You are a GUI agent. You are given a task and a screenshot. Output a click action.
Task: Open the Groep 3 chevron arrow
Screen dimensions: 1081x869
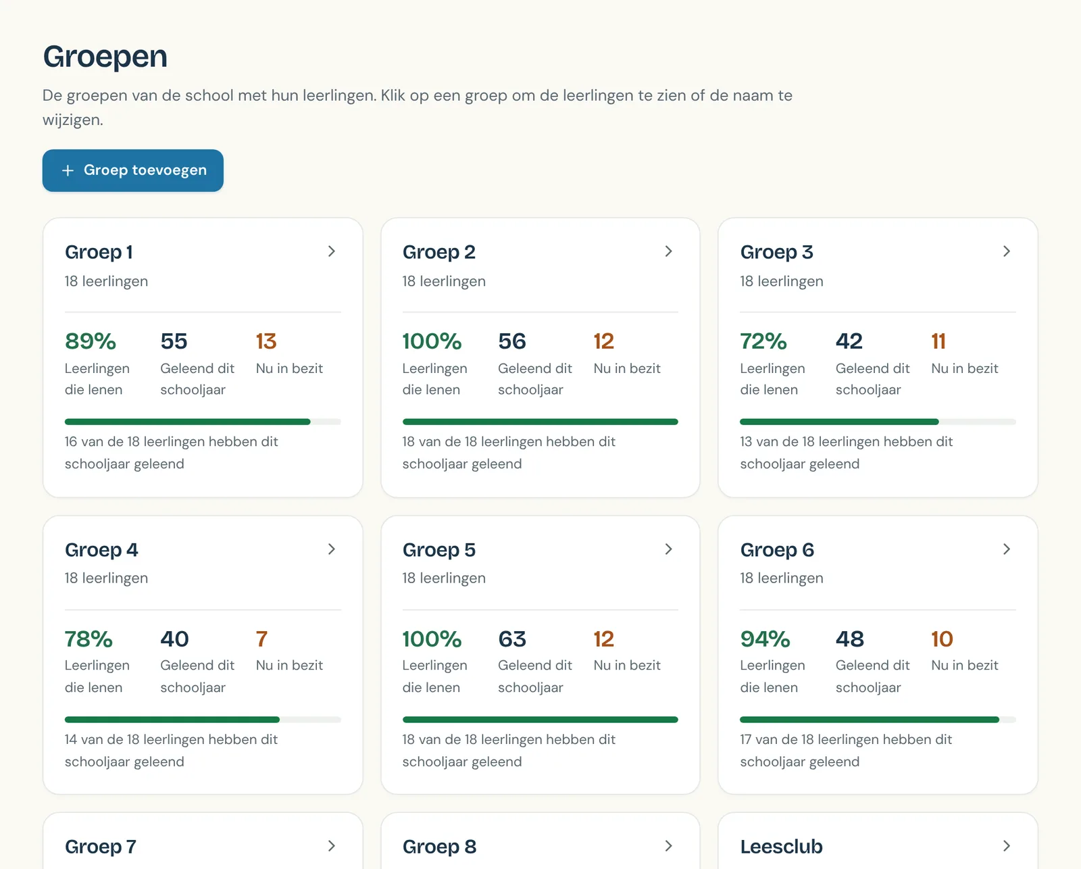click(x=1006, y=251)
